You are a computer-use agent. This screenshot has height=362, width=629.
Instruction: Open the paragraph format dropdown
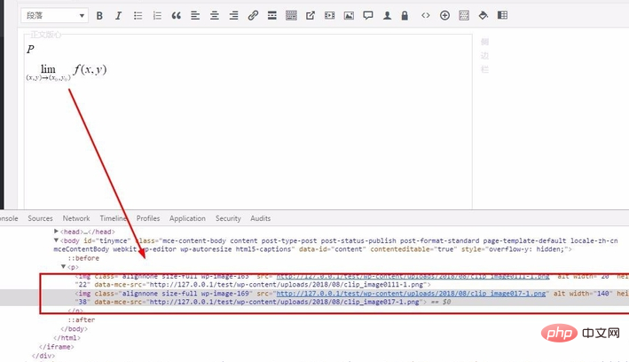(x=55, y=16)
